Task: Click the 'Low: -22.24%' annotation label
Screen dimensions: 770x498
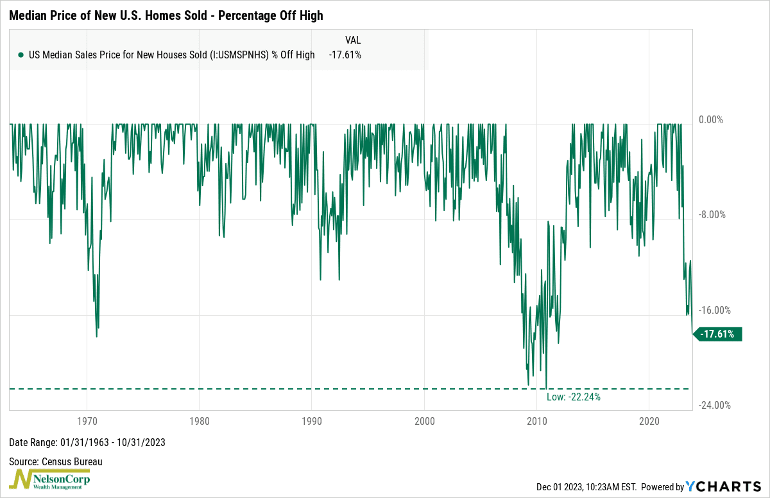Action: 573,397
